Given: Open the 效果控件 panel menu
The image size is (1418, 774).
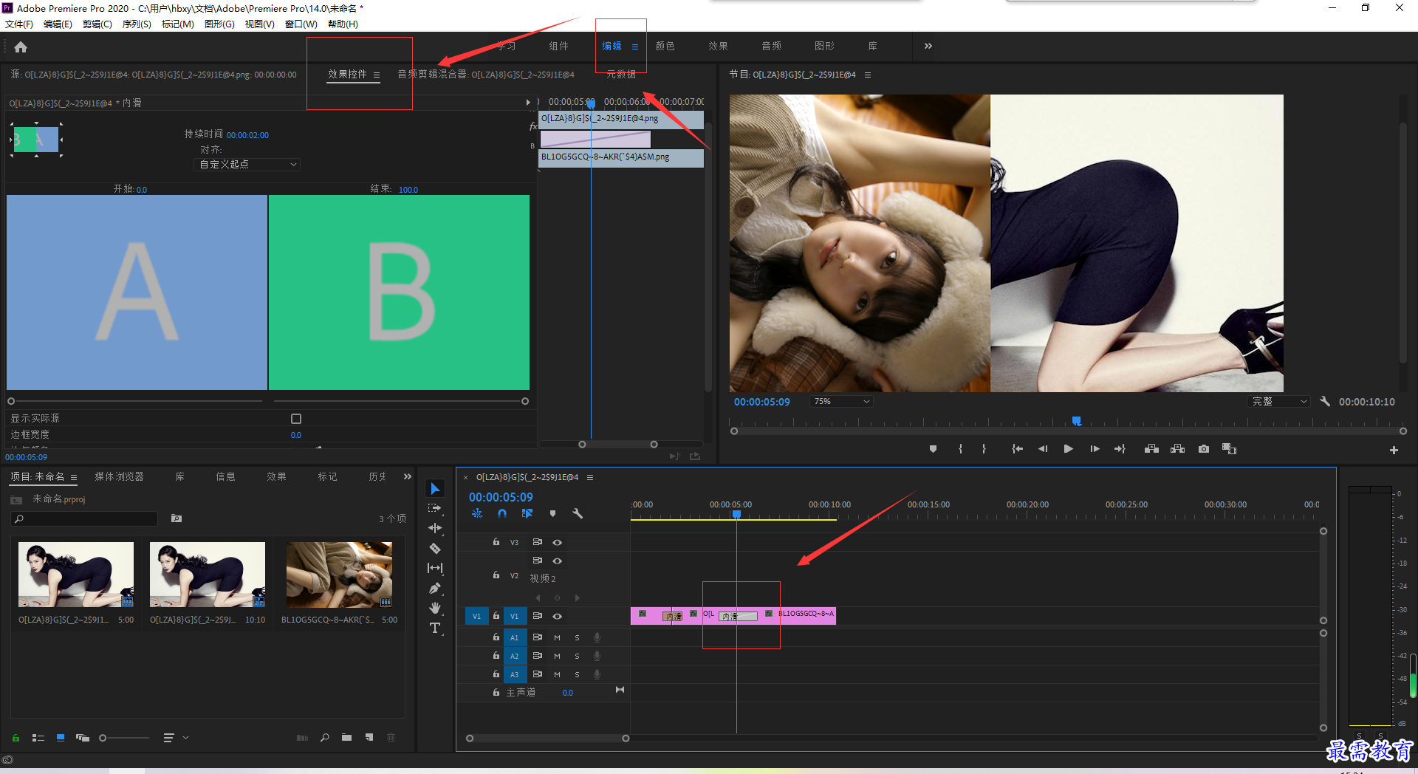Looking at the screenshot, I should [x=377, y=75].
